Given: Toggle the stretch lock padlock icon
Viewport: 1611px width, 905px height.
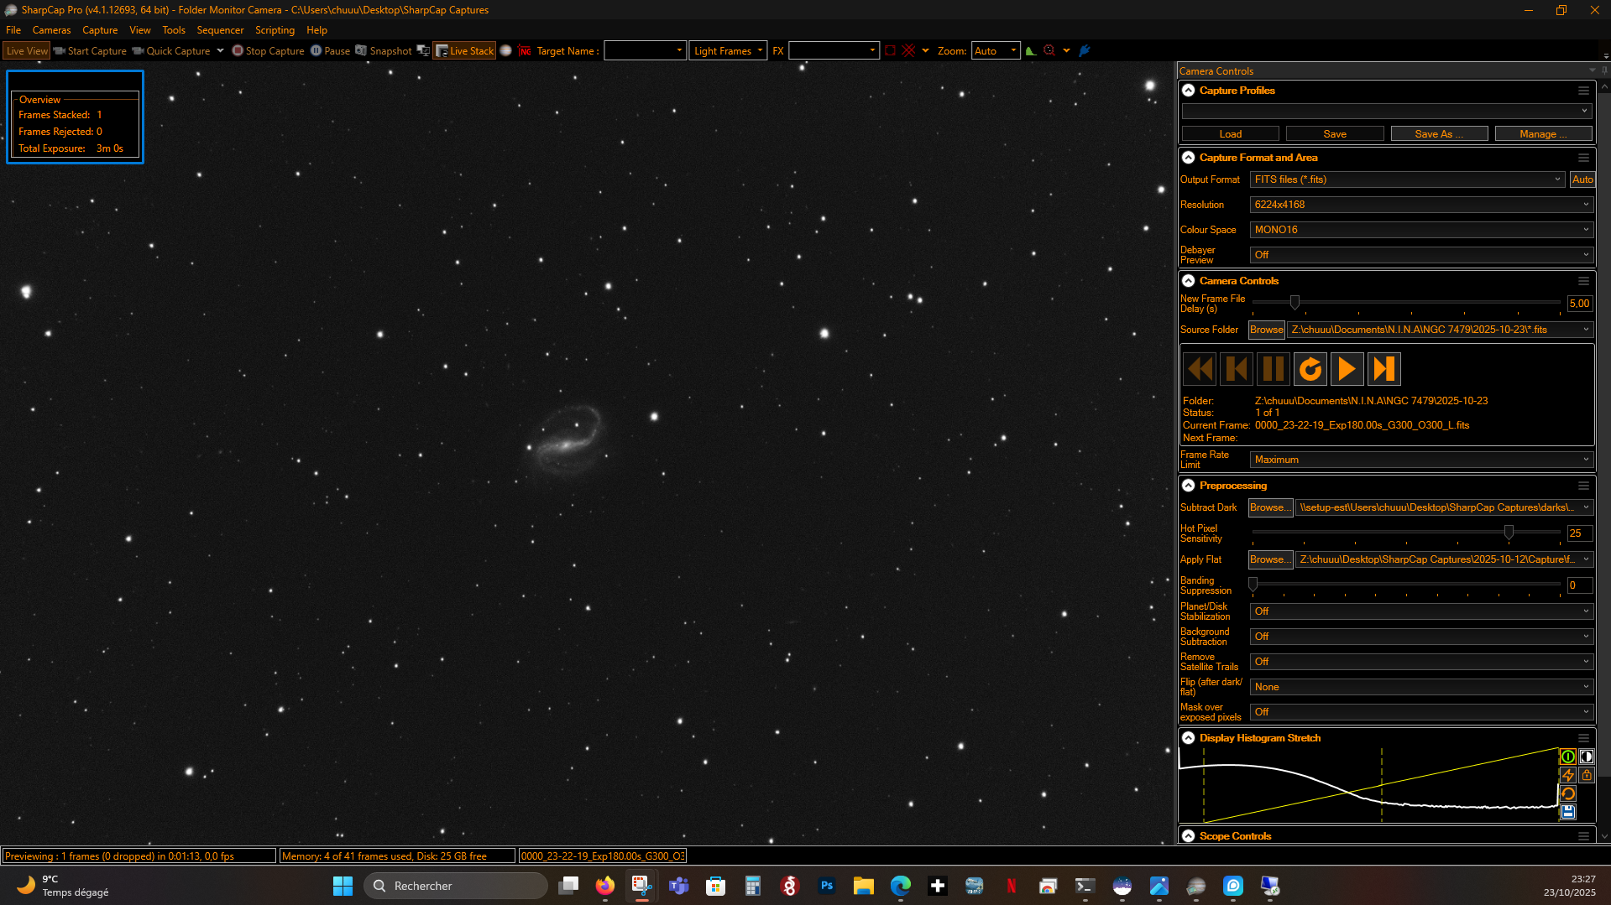Looking at the screenshot, I should 1586,775.
